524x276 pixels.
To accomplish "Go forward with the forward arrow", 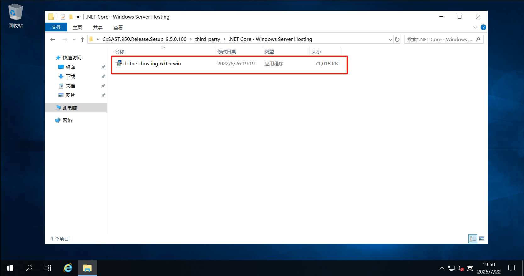I will 65,40.
